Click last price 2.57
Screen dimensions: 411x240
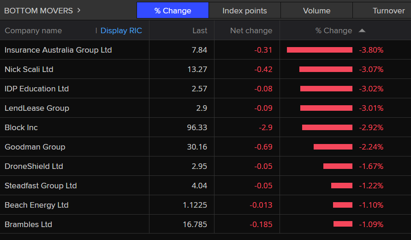(x=199, y=89)
